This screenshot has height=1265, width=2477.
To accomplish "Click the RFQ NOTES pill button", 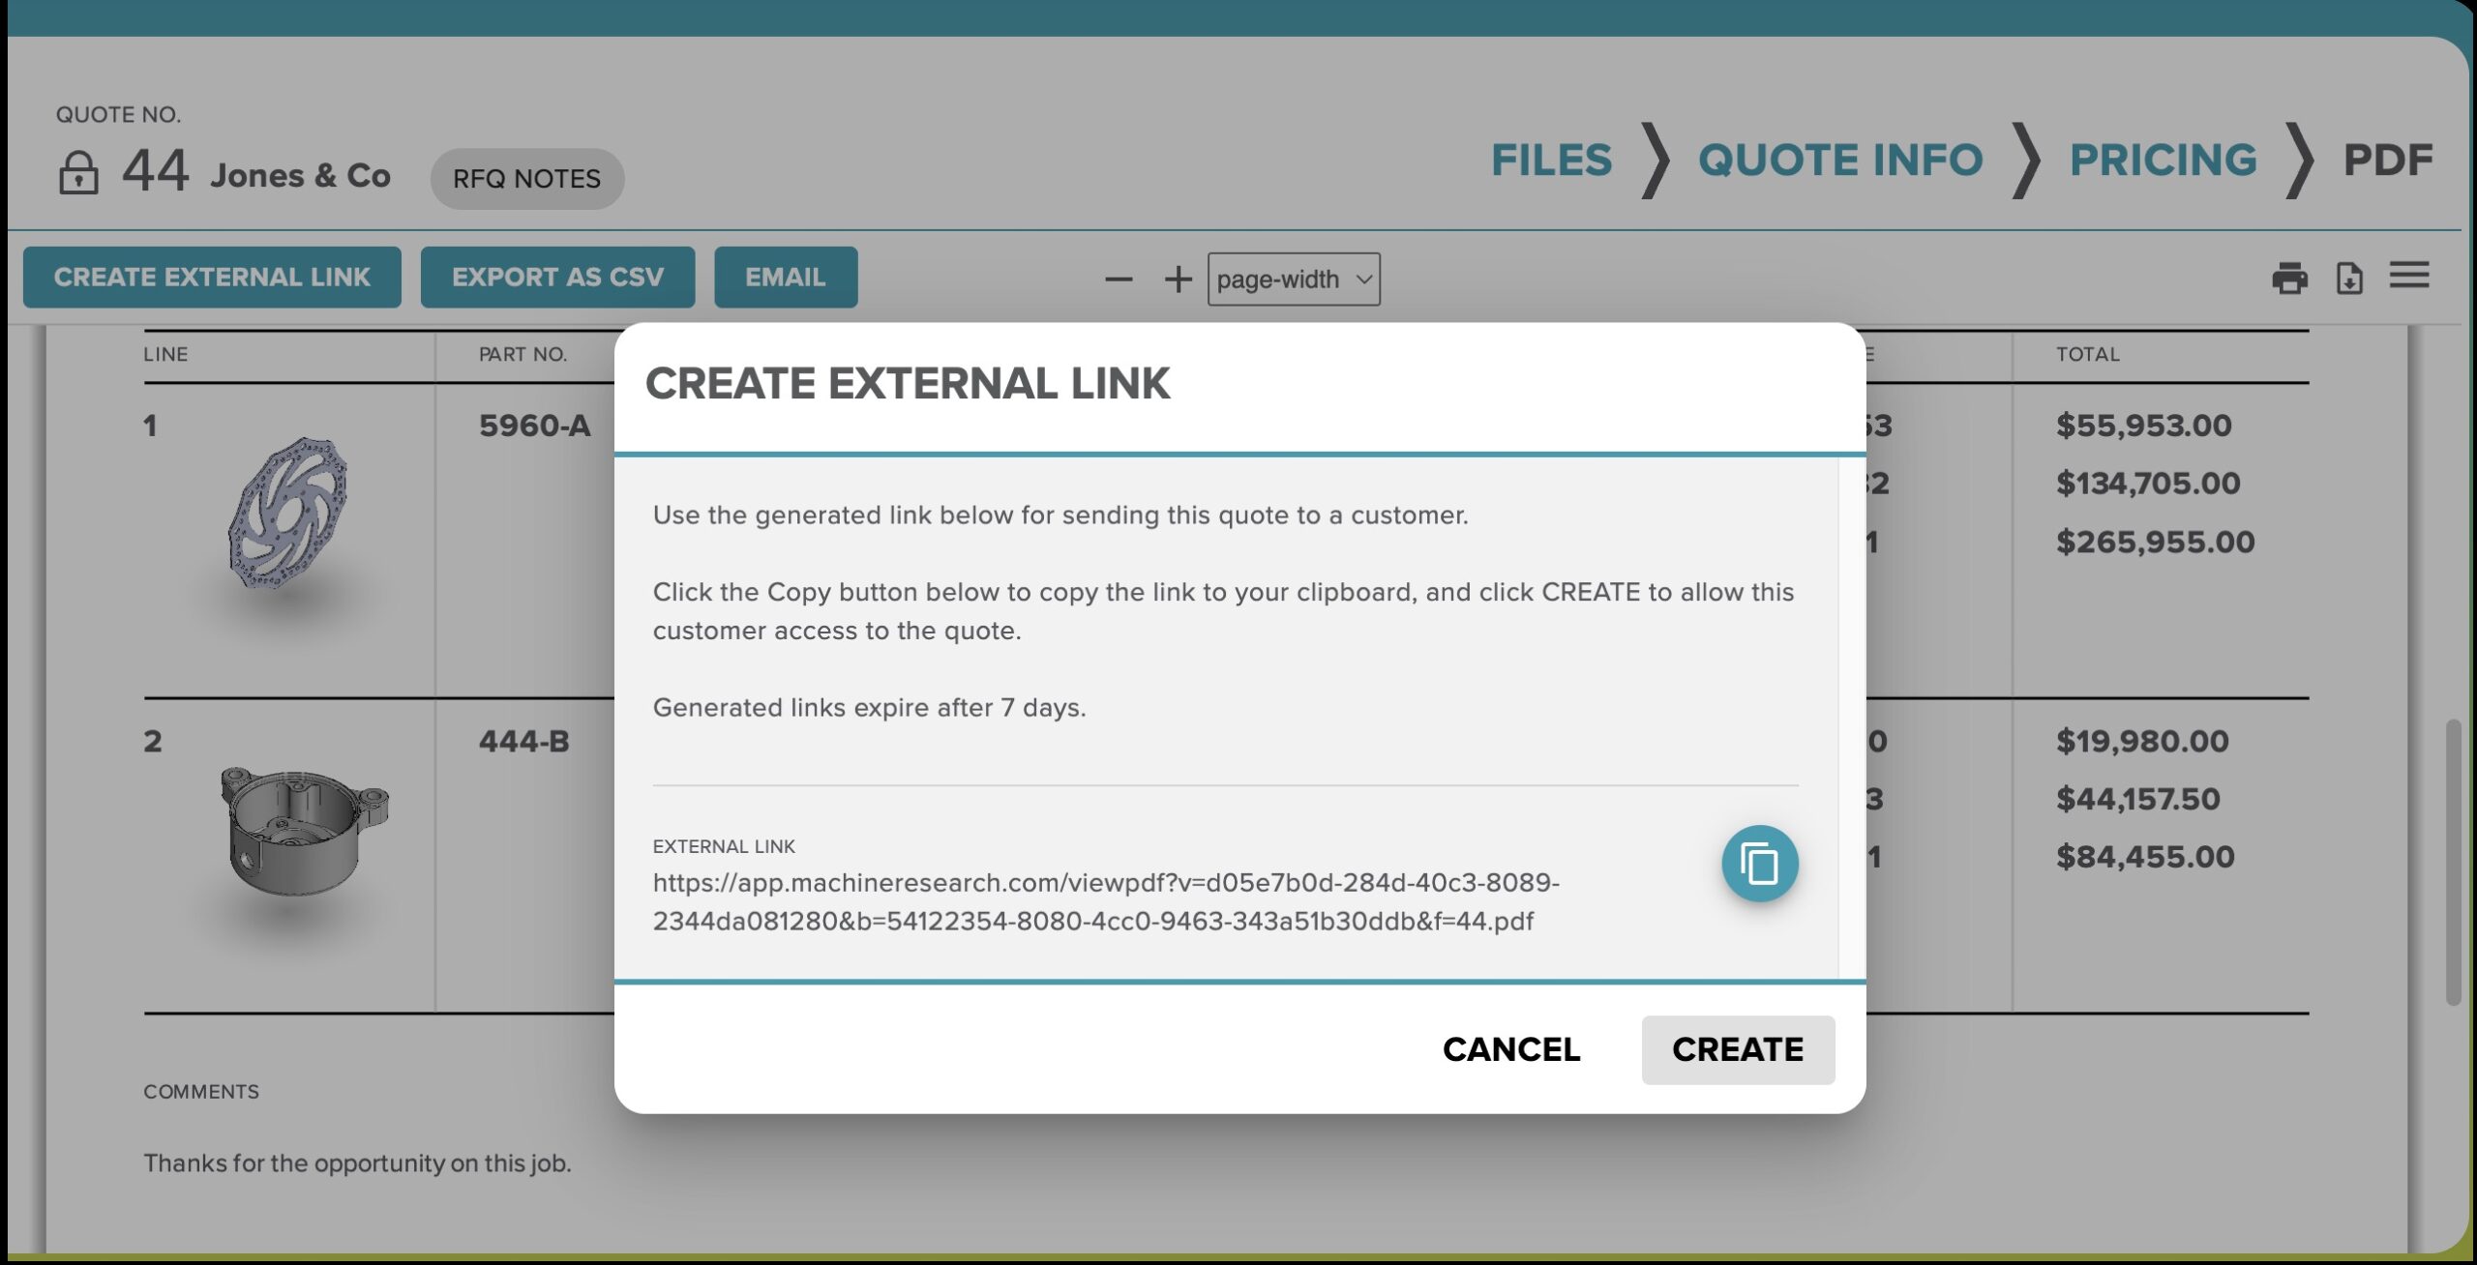I will tap(526, 179).
